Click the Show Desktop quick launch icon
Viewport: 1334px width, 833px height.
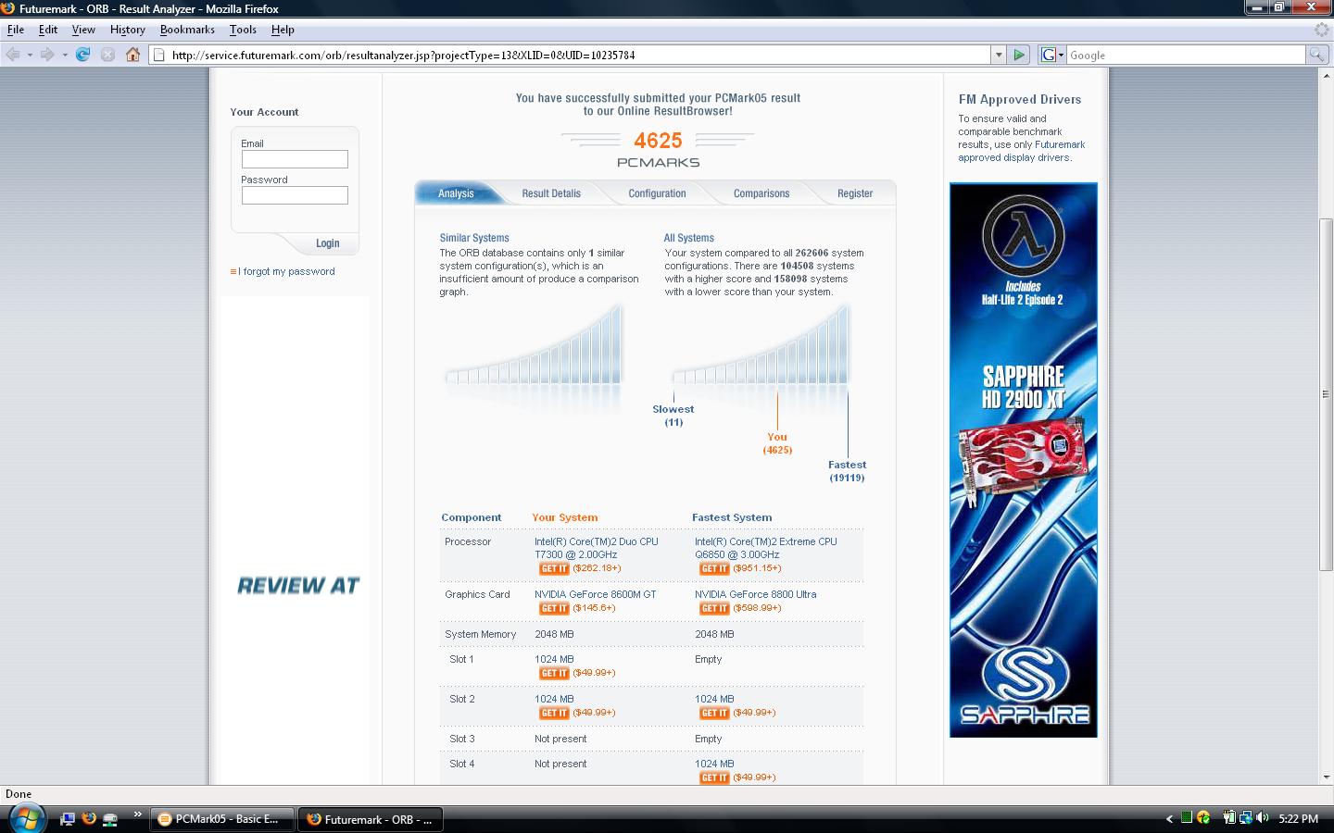tap(67, 818)
